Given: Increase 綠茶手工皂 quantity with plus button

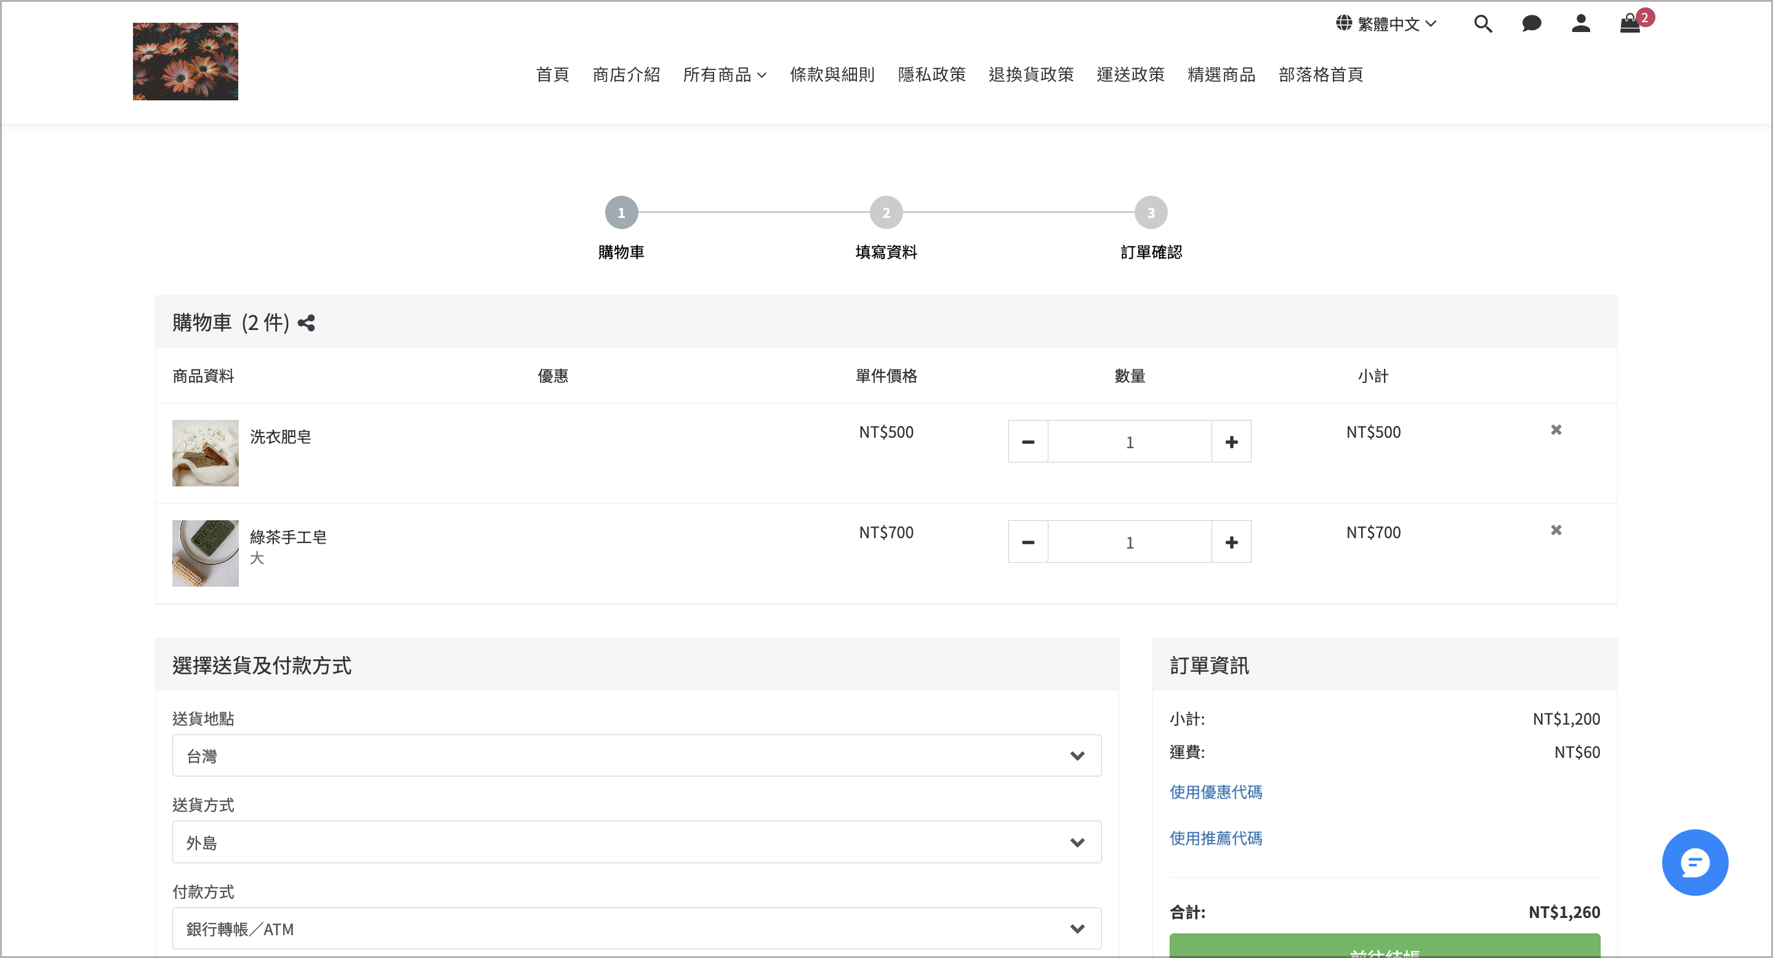Looking at the screenshot, I should click(1231, 542).
